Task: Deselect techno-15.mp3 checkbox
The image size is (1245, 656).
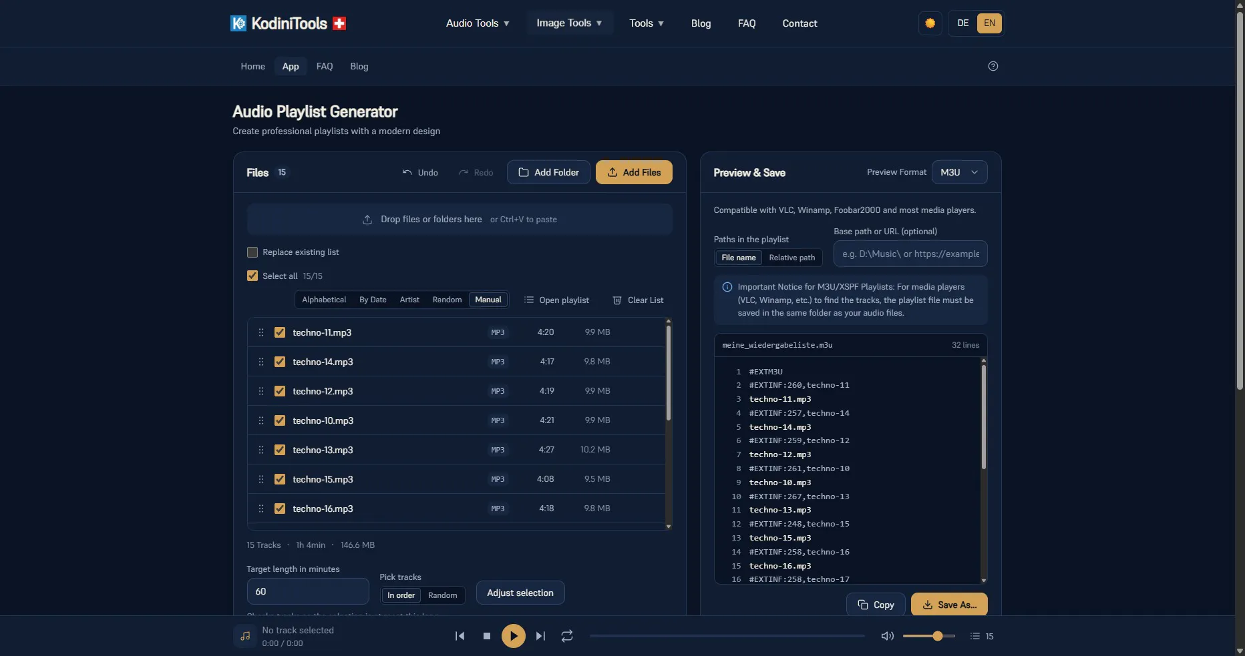Action: (280, 479)
